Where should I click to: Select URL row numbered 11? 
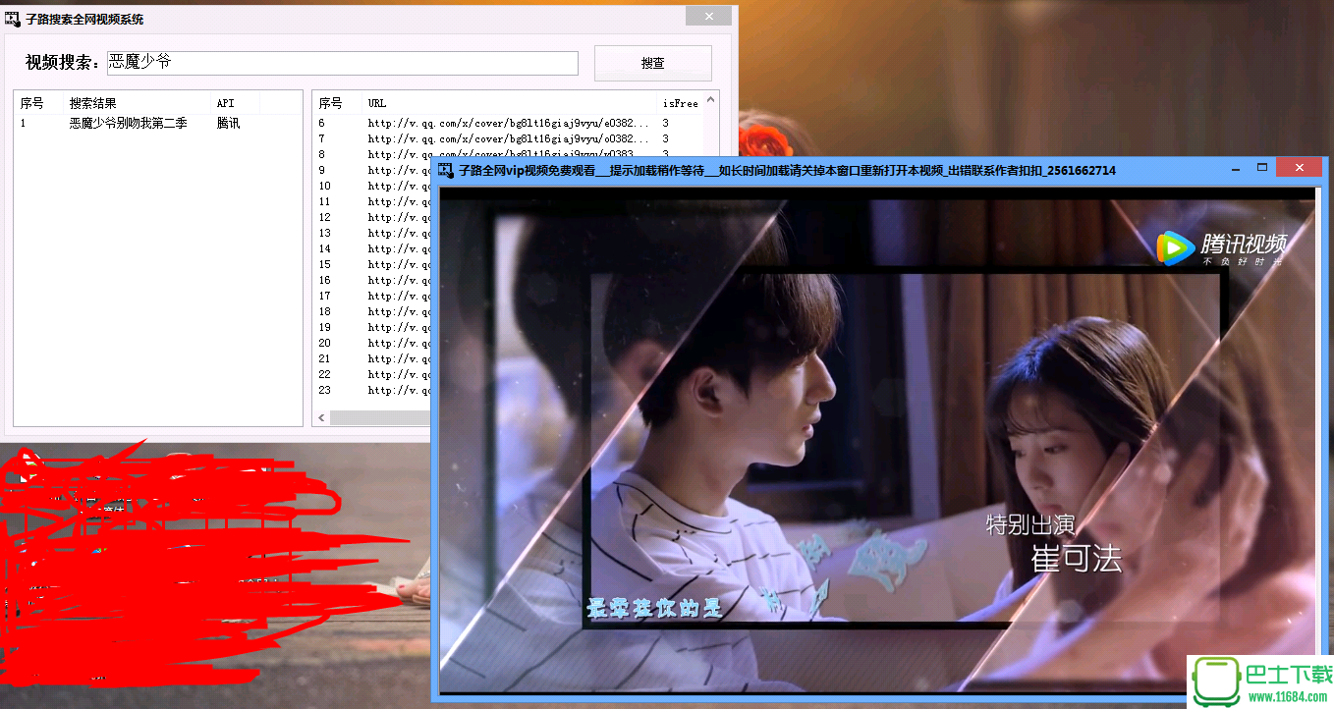tap(372, 201)
